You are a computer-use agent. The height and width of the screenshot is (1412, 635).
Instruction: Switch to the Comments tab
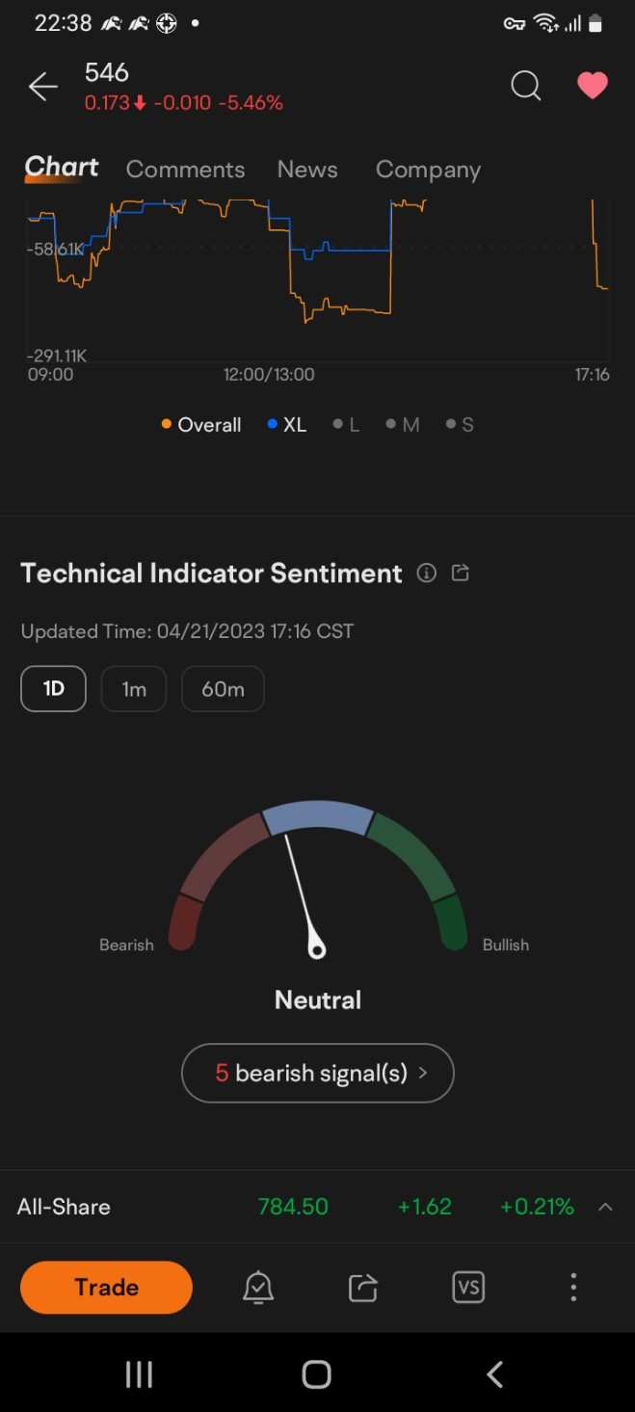pos(185,170)
